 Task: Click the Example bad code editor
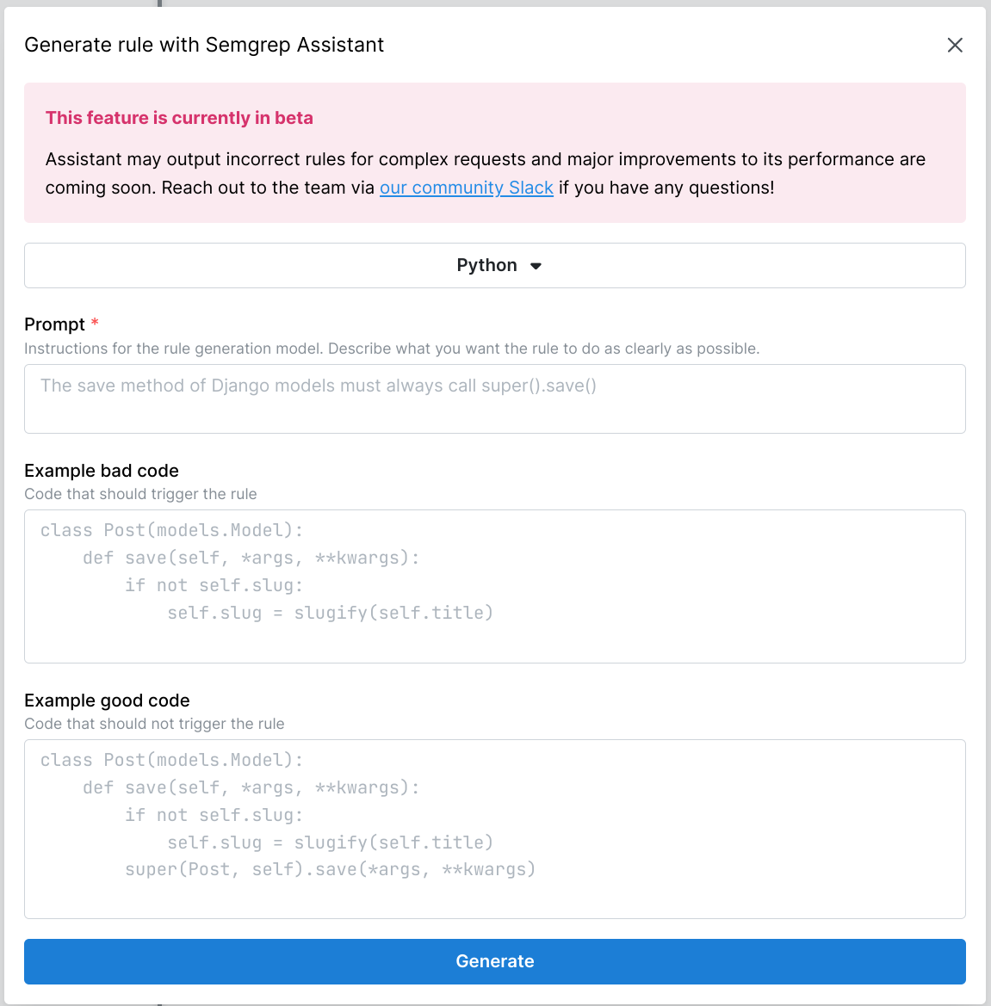point(495,585)
